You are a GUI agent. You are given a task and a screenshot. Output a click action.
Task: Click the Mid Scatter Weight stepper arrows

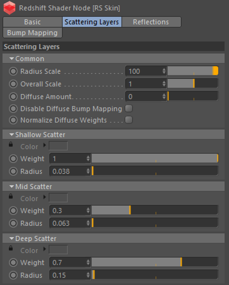tap(88, 211)
